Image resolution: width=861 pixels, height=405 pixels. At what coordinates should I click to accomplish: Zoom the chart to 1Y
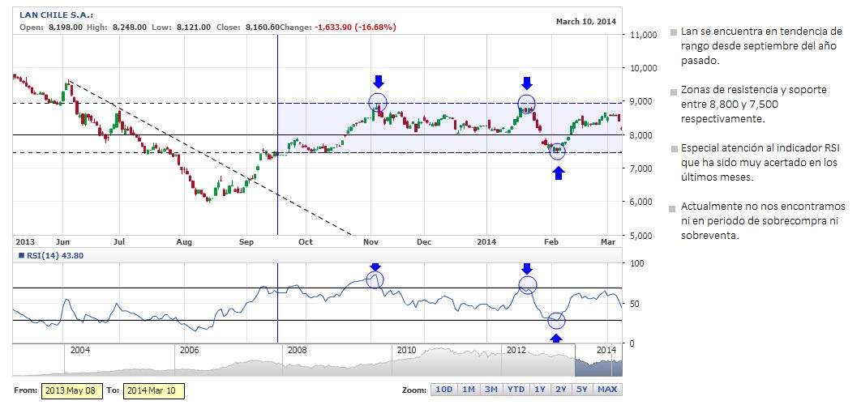539,390
